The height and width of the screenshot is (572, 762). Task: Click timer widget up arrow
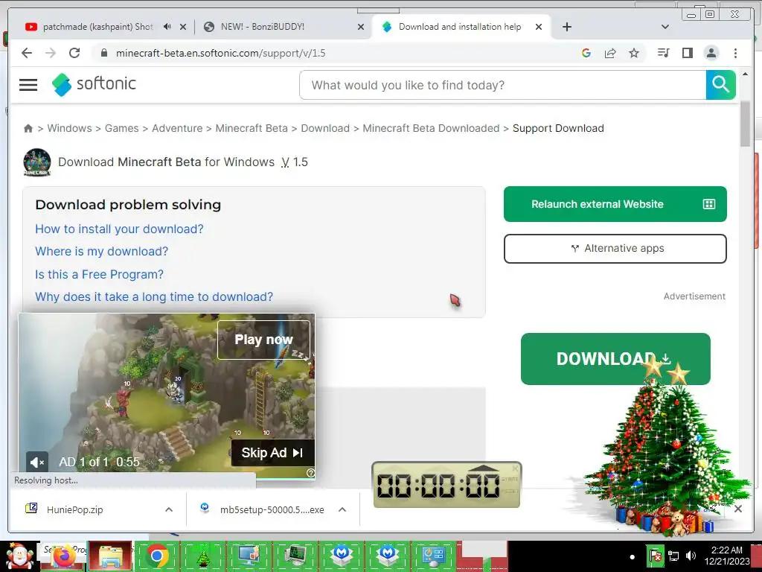[x=484, y=468]
